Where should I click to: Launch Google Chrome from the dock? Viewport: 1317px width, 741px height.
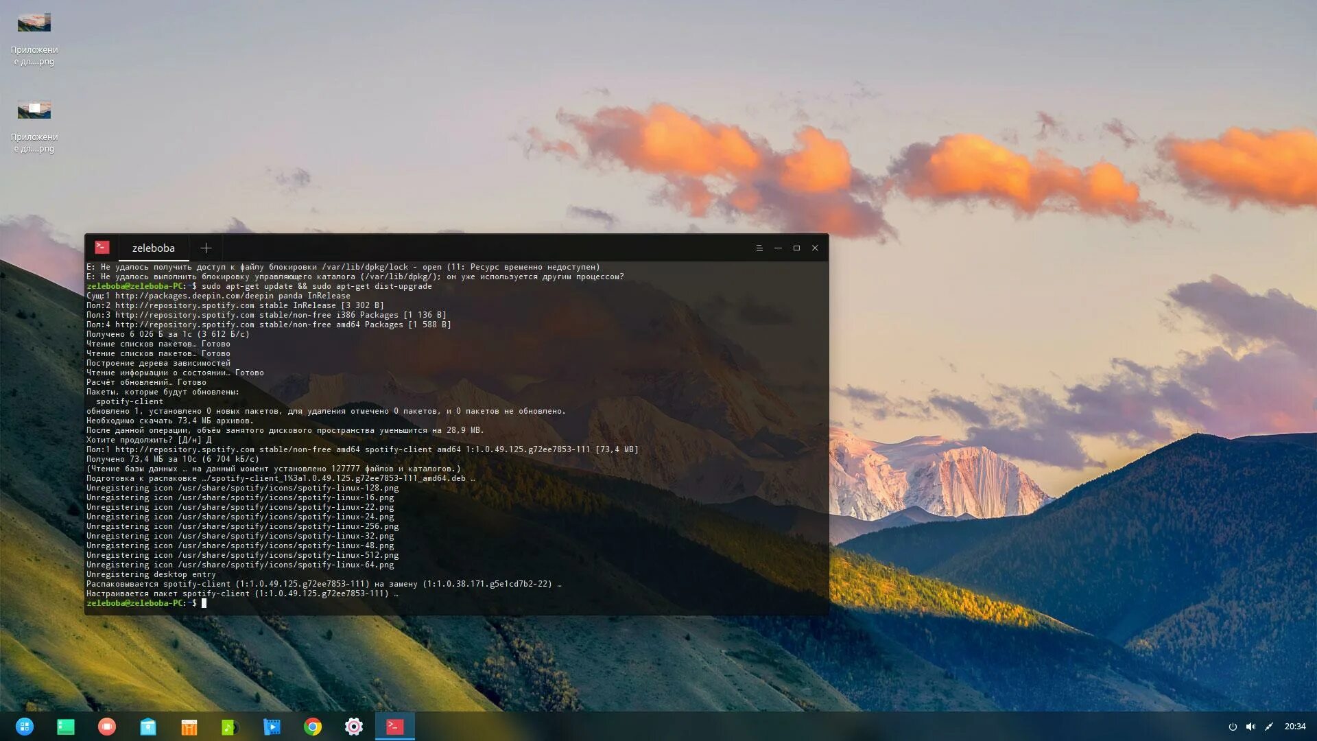click(x=313, y=727)
